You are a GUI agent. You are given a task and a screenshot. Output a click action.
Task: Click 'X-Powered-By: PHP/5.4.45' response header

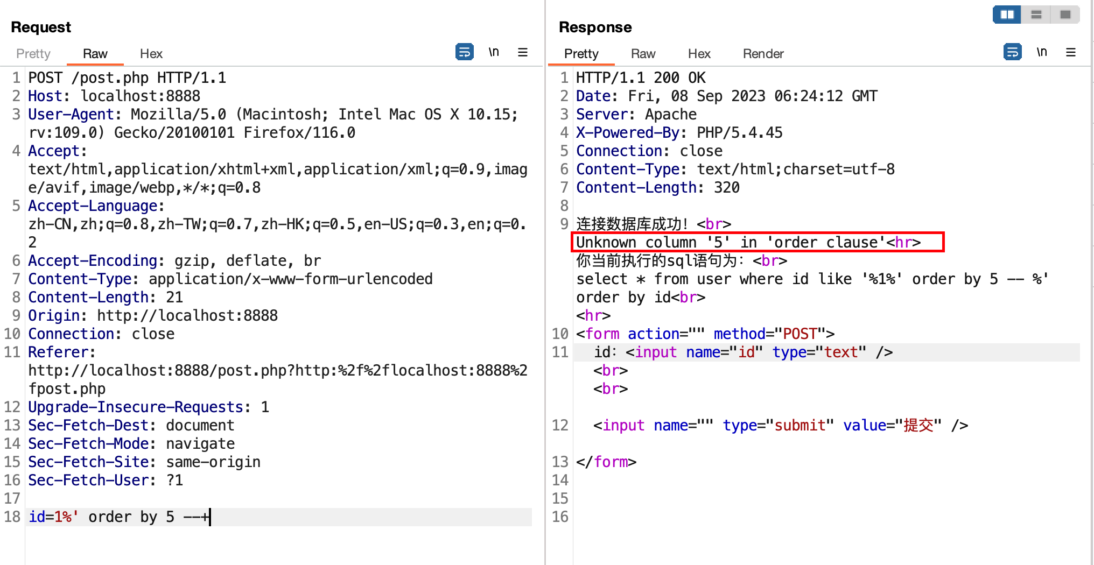(x=679, y=133)
